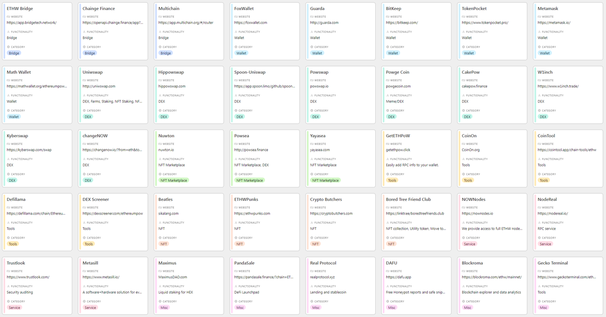Click the Wallet tag on Math Wallet card
This screenshot has width=606, height=317.
(14, 117)
